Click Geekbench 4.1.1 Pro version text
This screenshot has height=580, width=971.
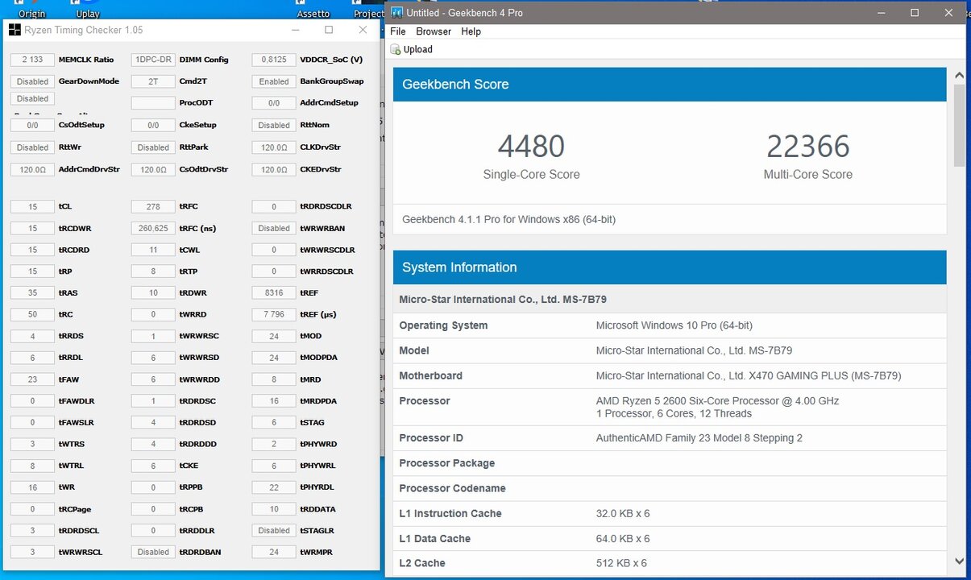click(508, 219)
